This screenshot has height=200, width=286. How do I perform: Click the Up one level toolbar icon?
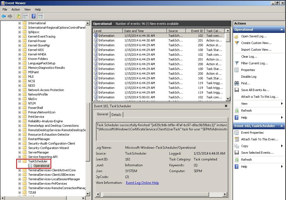(18, 16)
